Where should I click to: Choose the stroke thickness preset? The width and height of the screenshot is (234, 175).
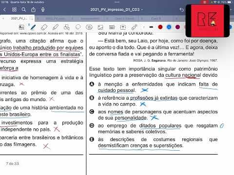pos(151,27)
